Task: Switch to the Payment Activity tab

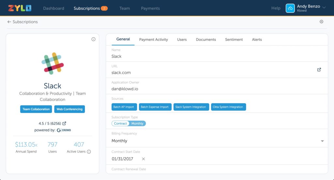Action: point(154,39)
